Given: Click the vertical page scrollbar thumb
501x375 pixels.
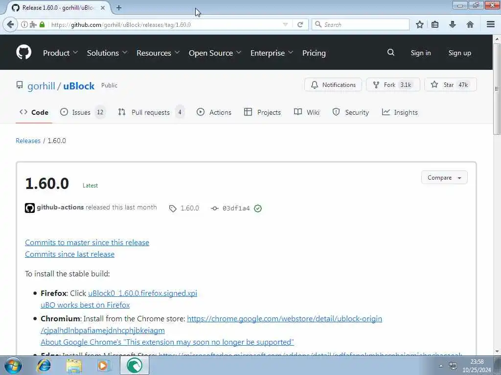Looking at the screenshot, I should pyautogui.click(x=497, y=89).
